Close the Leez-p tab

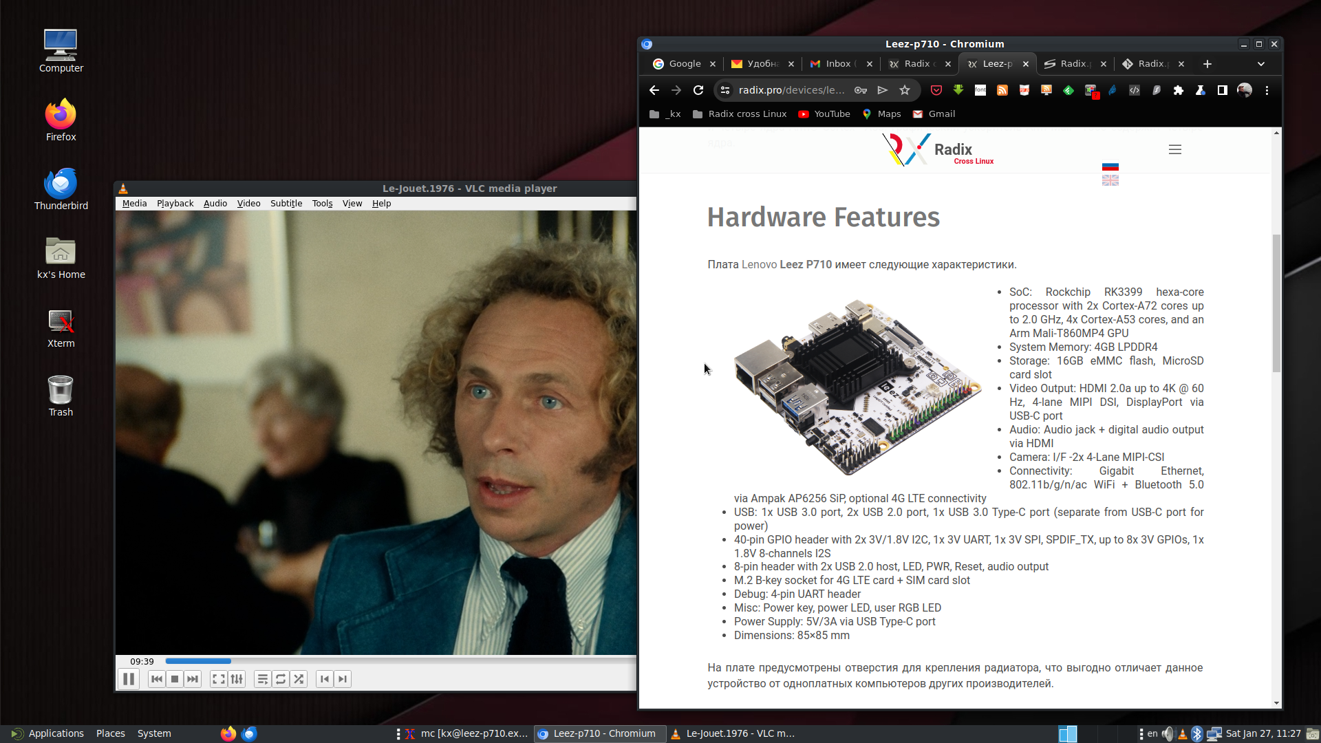tap(1026, 64)
